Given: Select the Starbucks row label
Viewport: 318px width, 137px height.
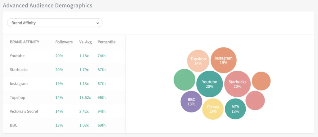Looking at the screenshot, I should point(19,70).
